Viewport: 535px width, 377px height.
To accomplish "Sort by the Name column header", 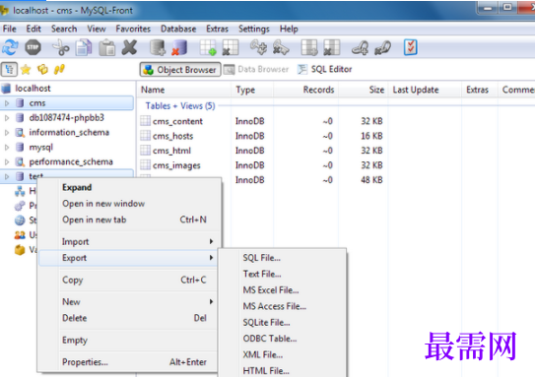I will click(184, 90).
